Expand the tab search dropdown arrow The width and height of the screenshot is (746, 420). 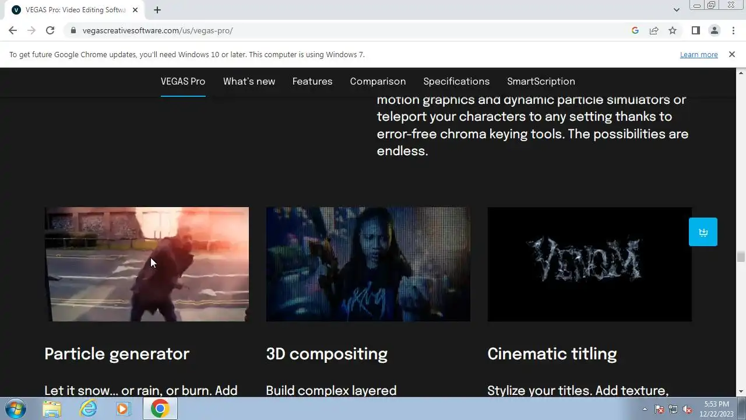click(676, 10)
